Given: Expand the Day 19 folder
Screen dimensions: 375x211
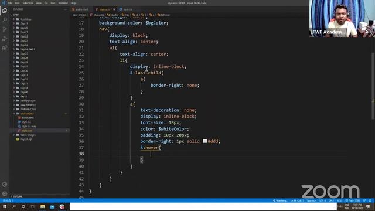Looking at the screenshot, I should (24, 23).
